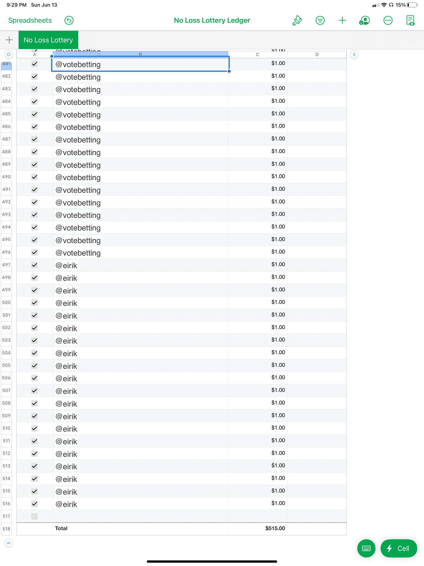This screenshot has width=424, height=566.
Task: Tap the battery indicator in status bar
Action: [412, 5]
